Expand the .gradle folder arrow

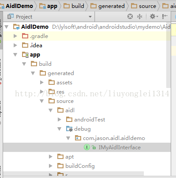[x=15, y=36]
